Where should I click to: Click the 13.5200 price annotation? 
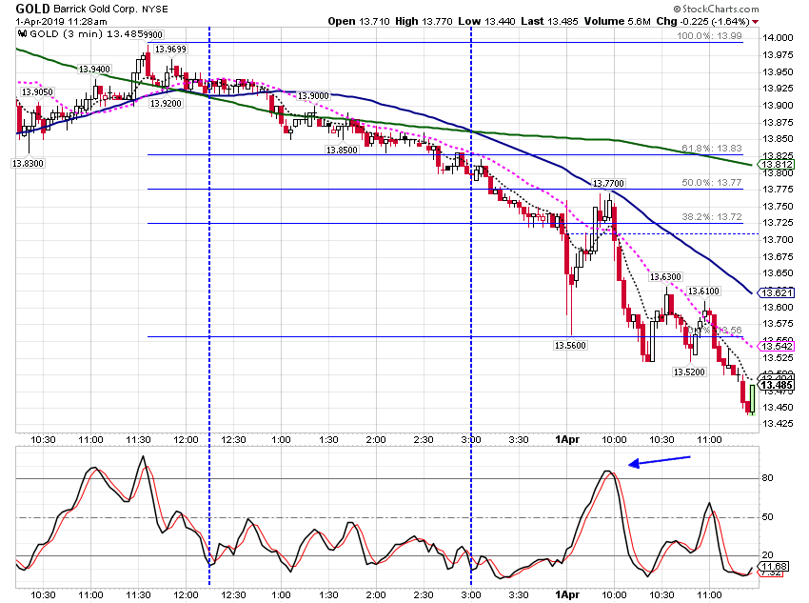(x=689, y=372)
